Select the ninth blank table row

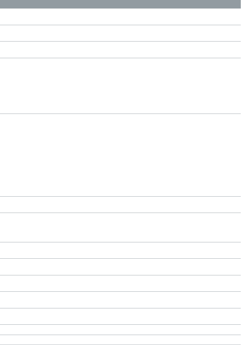pos(120,267)
